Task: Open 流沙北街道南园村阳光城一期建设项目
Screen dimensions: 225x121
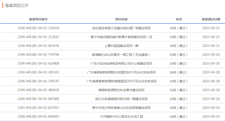Action: 121,99
